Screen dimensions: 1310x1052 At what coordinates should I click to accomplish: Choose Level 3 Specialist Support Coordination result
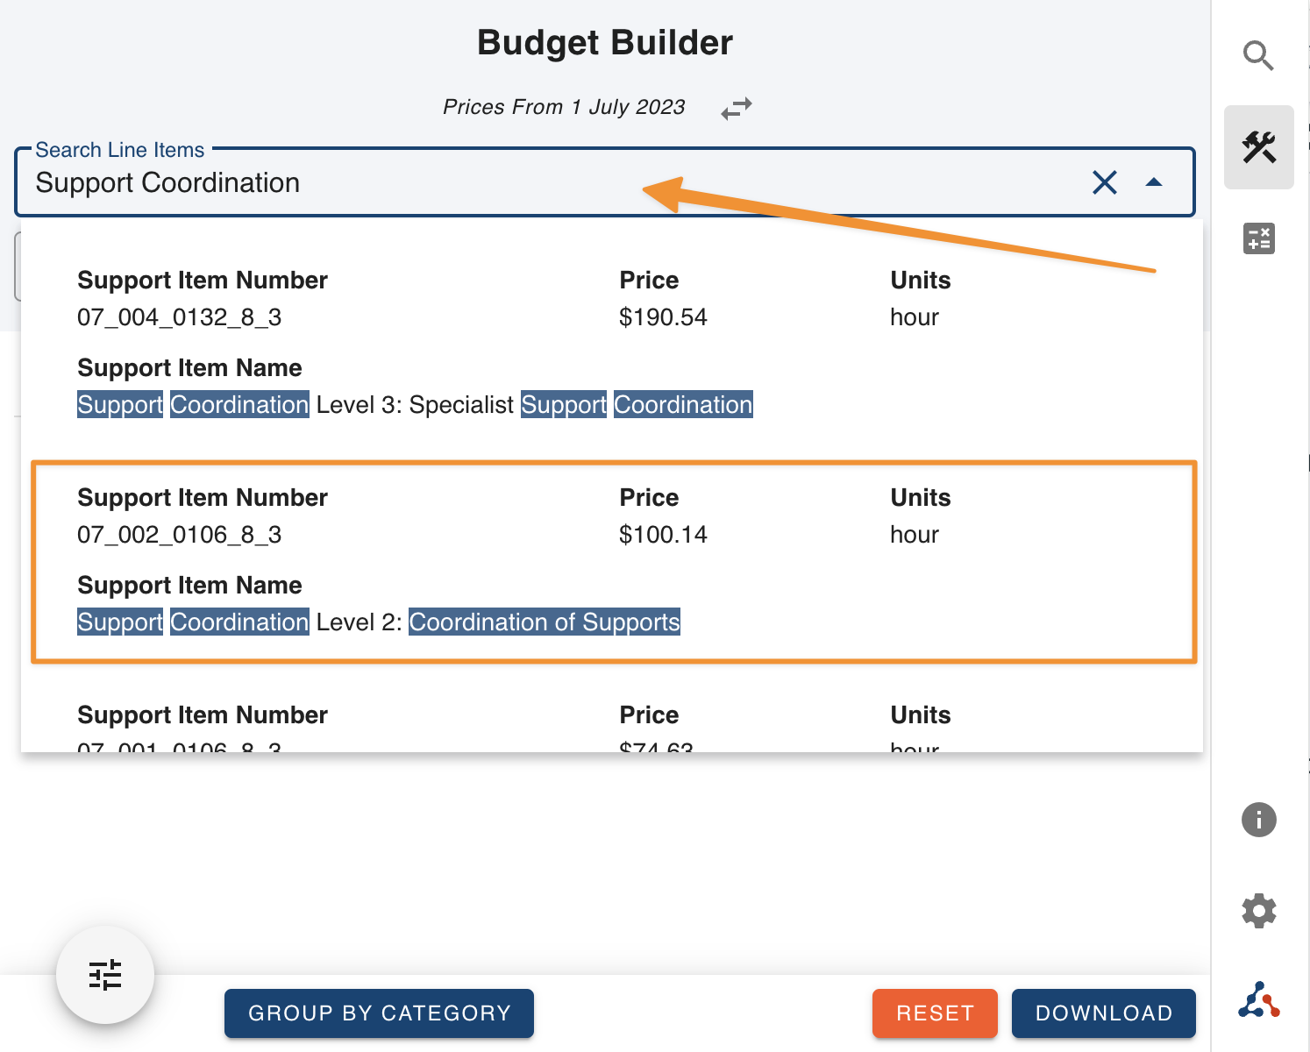[x=414, y=404]
